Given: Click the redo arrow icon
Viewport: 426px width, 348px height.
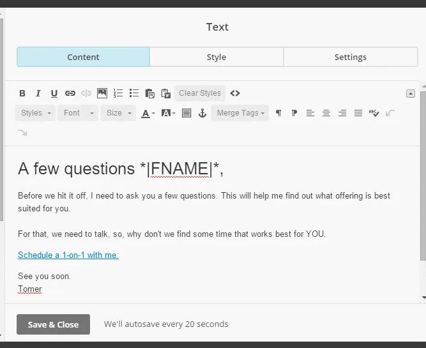Looking at the screenshot, I should pos(22,133).
